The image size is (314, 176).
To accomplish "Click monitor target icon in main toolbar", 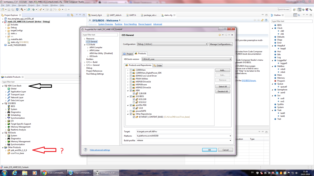I will pyautogui.click(x=17, y=9).
